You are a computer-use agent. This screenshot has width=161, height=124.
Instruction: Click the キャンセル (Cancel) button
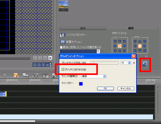[x=126, y=88]
